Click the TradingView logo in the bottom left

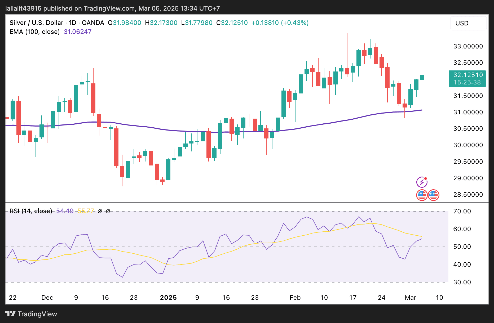pos(32,314)
